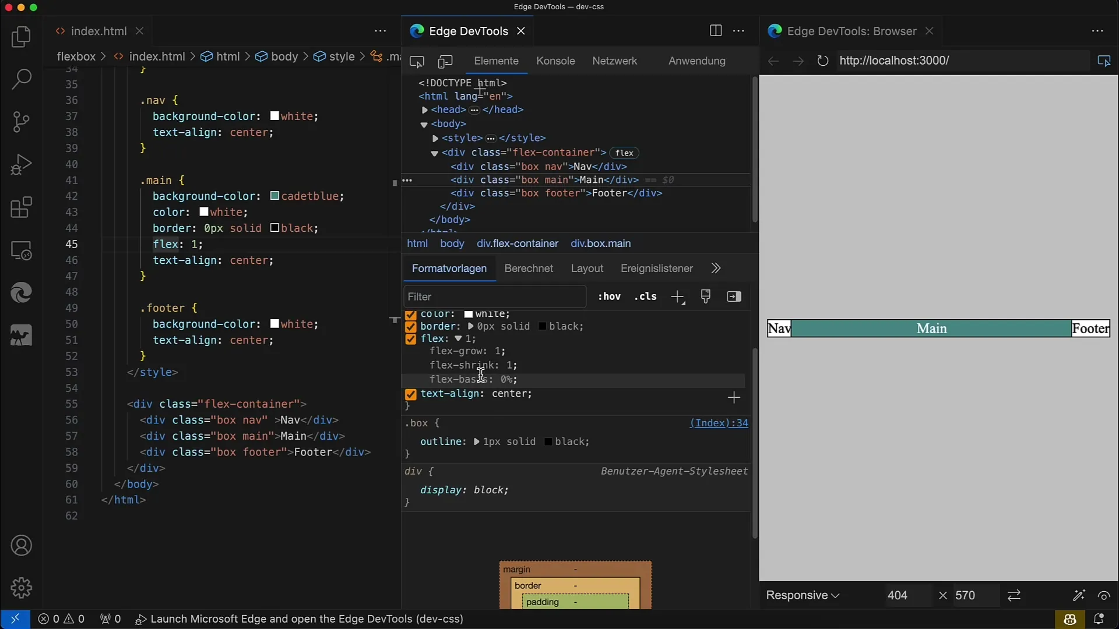Open the Ereignislistener tab
Viewport: 1119px width, 629px height.
coord(657,268)
